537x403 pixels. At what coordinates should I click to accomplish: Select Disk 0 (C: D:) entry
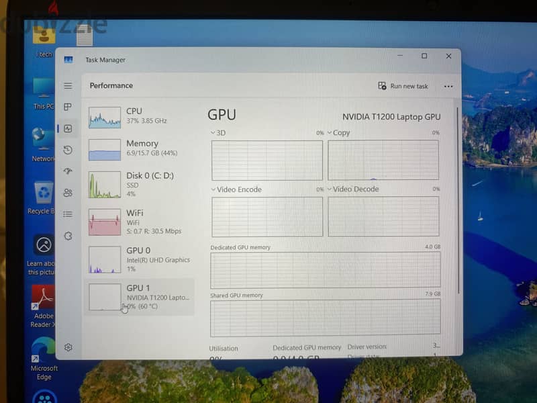coord(139,185)
